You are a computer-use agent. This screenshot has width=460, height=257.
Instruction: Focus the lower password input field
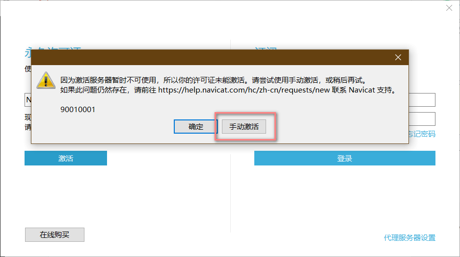(422, 119)
